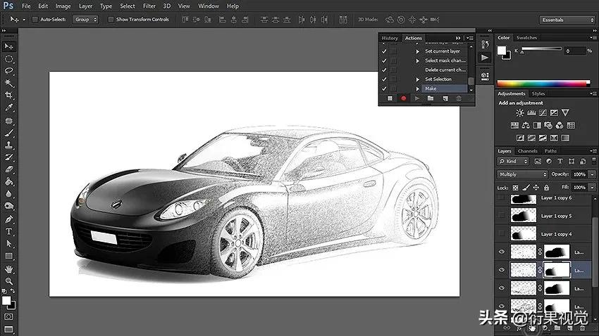The width and height of the screenshot is (599, 336).
Task: Pick the Horizontal Type tool
Action: [9, 231]
